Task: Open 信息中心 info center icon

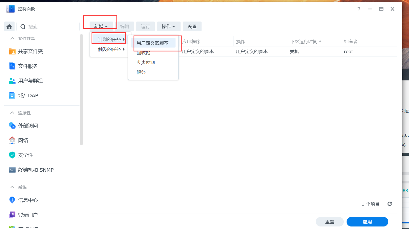Action: point(12,200)
